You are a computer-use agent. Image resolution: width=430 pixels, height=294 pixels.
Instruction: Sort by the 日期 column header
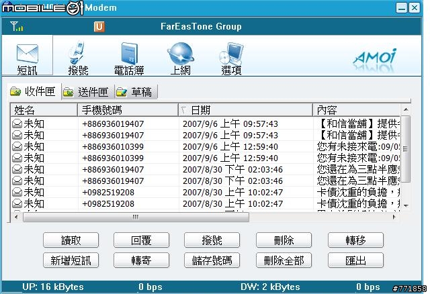(245, 110)
